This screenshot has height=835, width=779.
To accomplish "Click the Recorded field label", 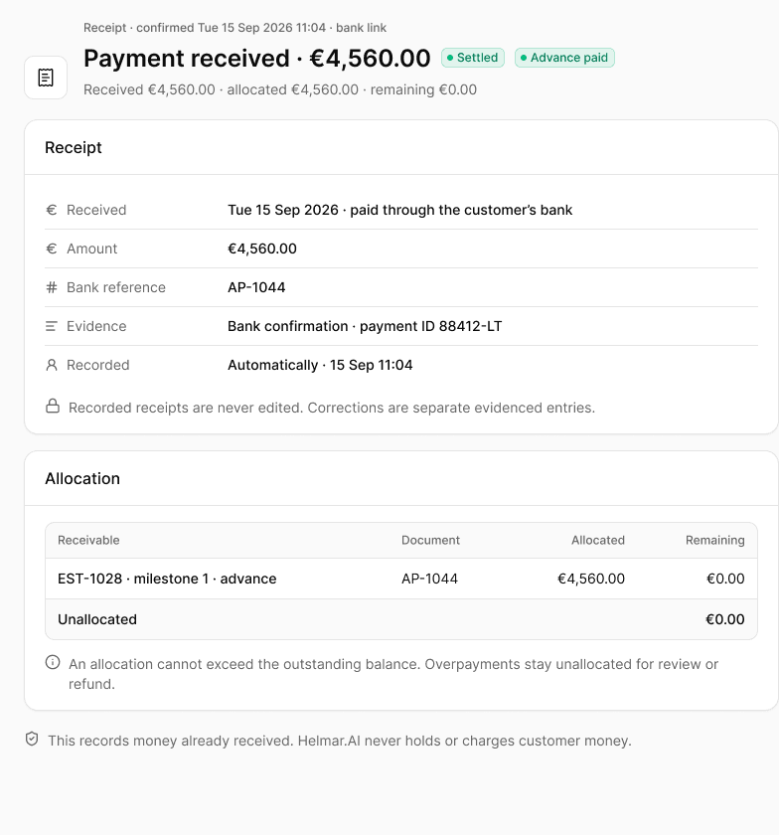I will [x=98, y=366].
